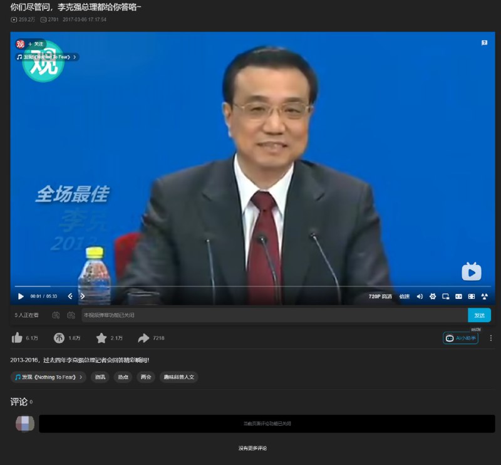This screenshot has width=501, height=465.
Task: Follow the uploader via +关注 button
Action: pyautogui.click(x=36, y=43)
